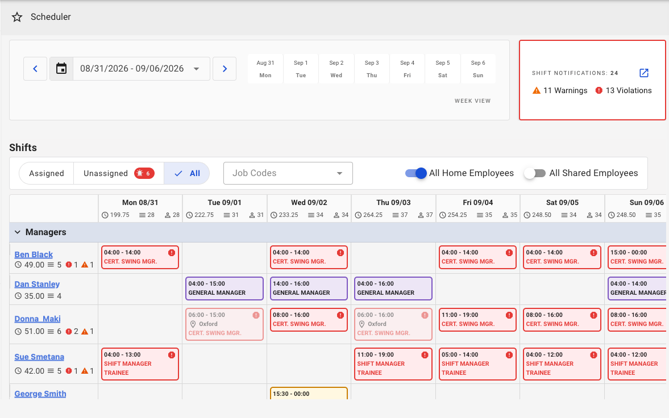669x418 pixels.
Task: Click violation icon on Sue Smetana Friday shift
Action: [x=509, y=355]
